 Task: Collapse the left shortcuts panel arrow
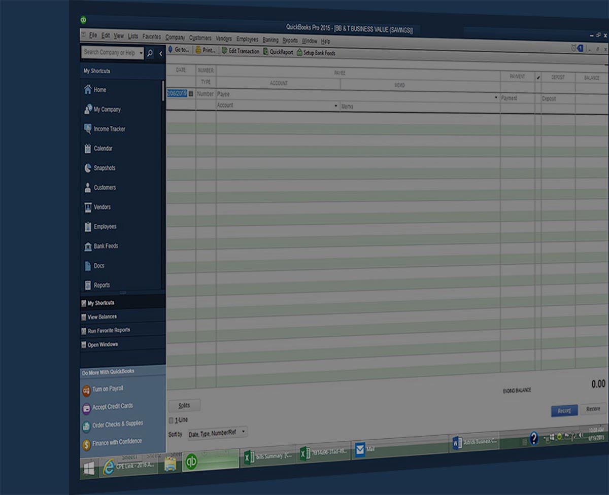[160, 53]
